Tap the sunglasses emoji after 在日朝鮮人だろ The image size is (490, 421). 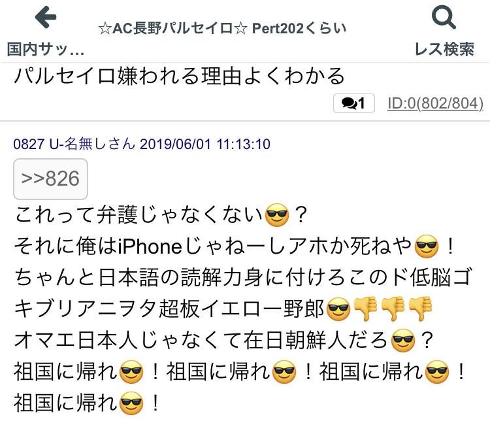[403, 341]
